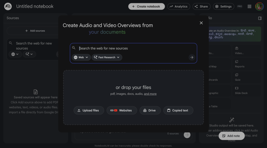Paste Copied text source
This screenshot has width=267, height=148.
pyautogui.click(x=178, y=110)
